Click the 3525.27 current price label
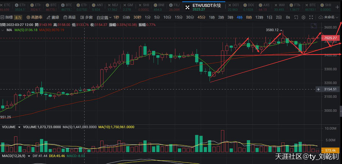This screenshot has width=342, height=164. coord(331,38)
